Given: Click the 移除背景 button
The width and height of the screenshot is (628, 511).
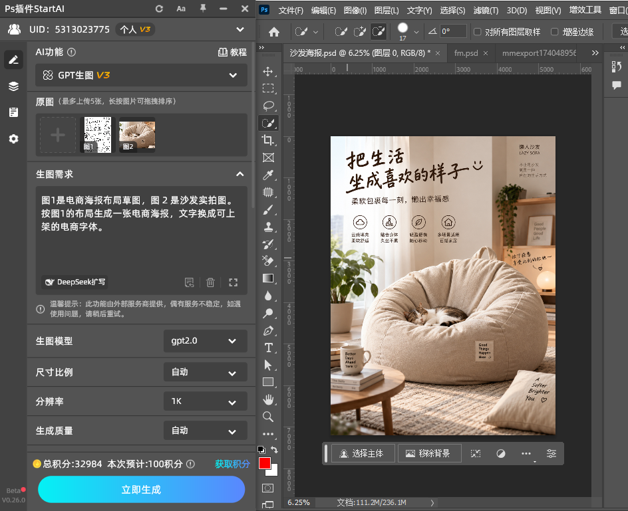Looking at the screenshot, I should (430, 453).
